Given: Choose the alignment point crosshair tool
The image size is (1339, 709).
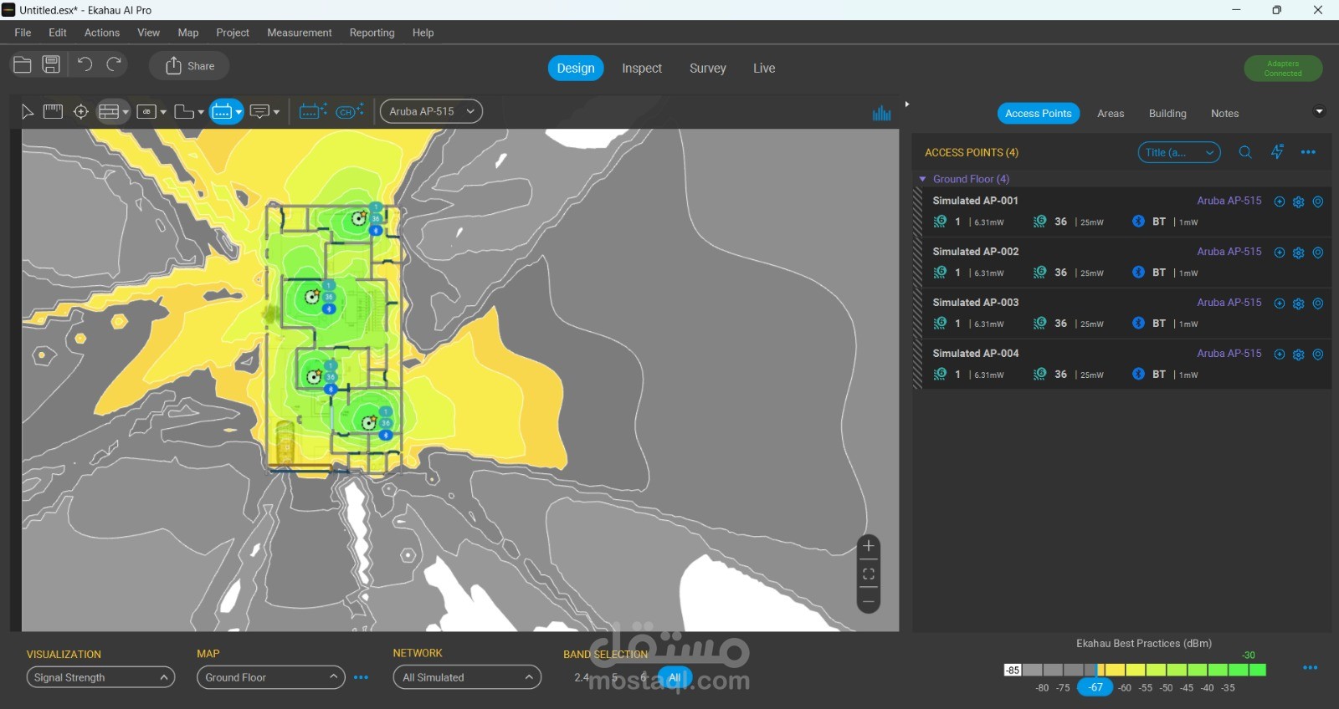Looking at the screenshot, I should 81,111.
